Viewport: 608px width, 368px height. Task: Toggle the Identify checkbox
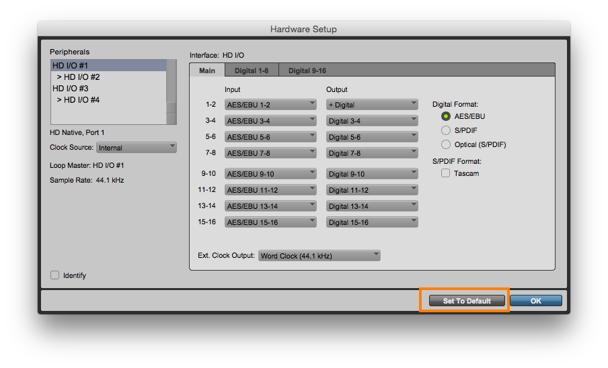(x=55, y=275)
